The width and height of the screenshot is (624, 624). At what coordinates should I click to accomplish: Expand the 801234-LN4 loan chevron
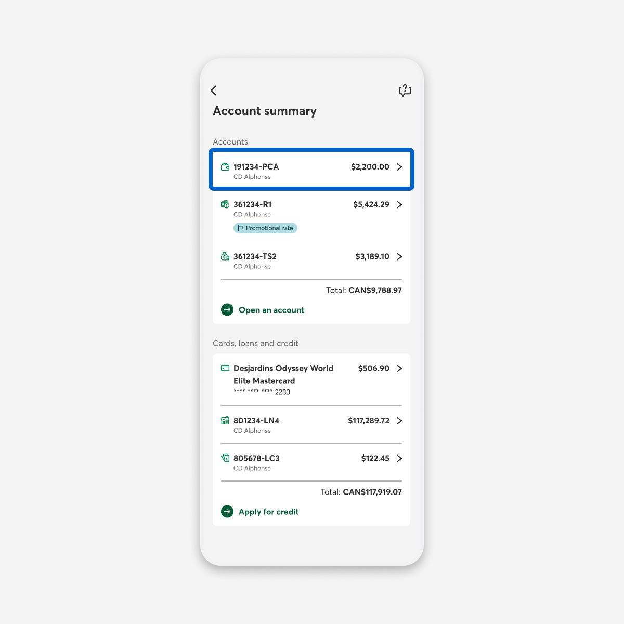pyautogui.click(x=399, y=421)
